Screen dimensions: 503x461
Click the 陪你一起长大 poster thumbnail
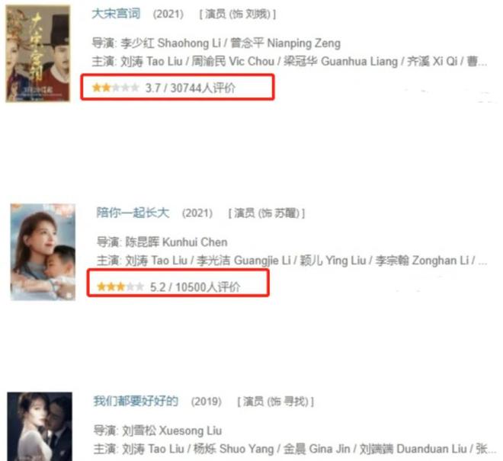pyautogui.click(x=43, y=252)
